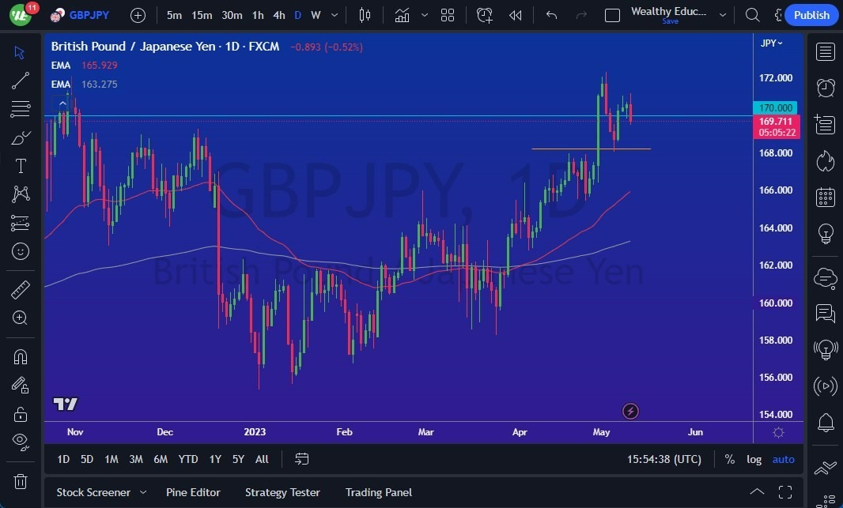Create a new alert from the toolbar
843x508 pixels.
(485, 14)
